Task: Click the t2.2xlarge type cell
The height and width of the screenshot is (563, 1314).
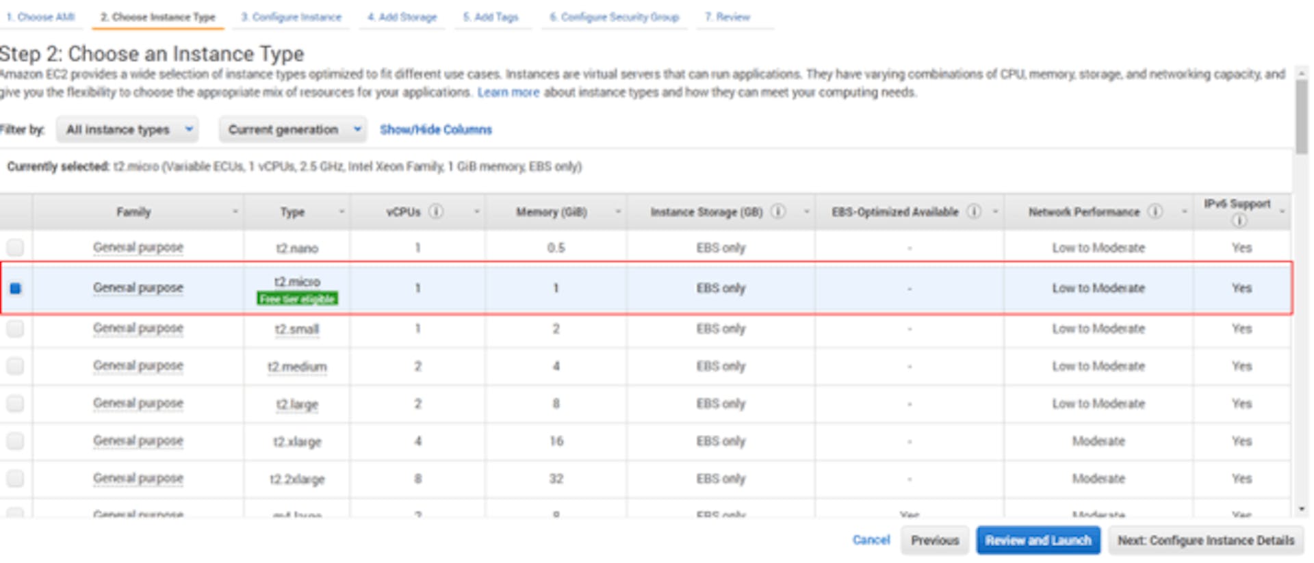Action: 297,479
